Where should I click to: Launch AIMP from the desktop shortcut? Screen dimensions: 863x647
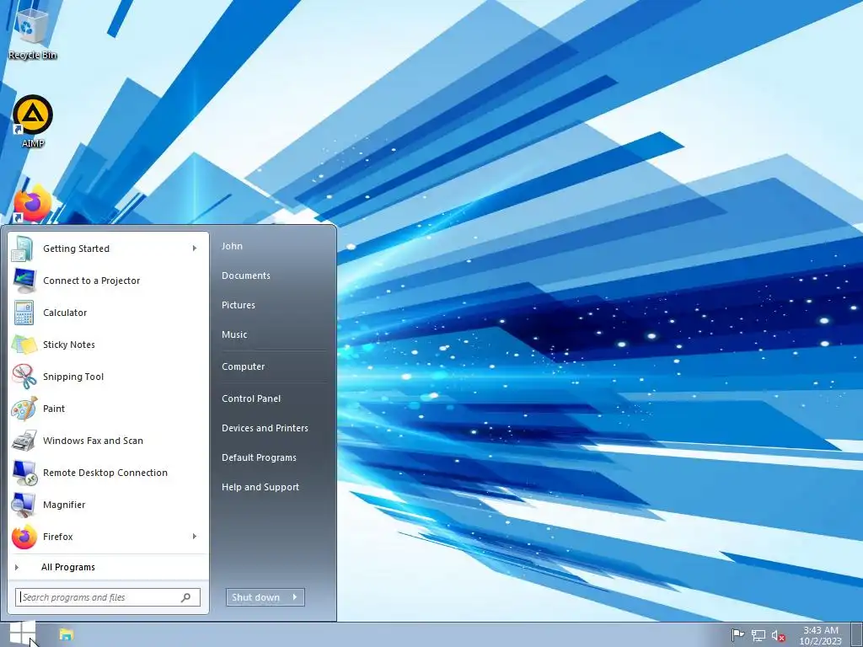pyautogui.click(x=33, y=121)
